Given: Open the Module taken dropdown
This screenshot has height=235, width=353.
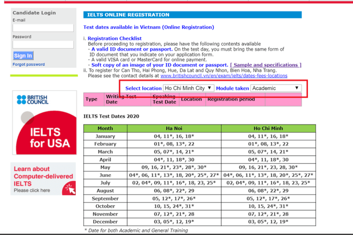Looking at the screenshot, I should click(276, 88).
